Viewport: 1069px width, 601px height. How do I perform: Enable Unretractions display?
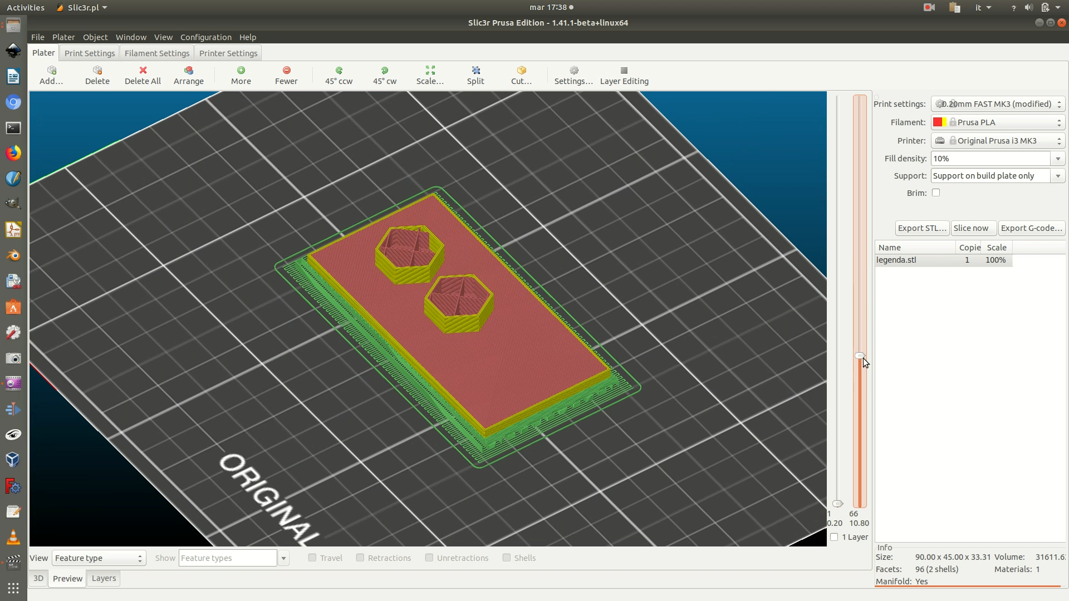[x=429, y=558]
